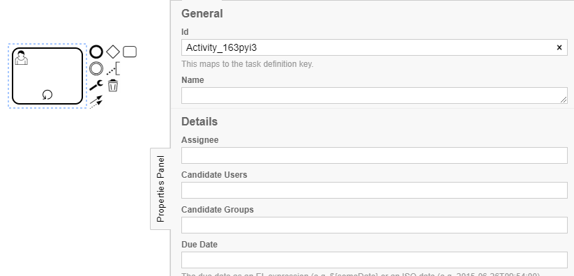The image size is (574, 276).
Task: Focus the Due Date field
Action: (x=374, y=260)
